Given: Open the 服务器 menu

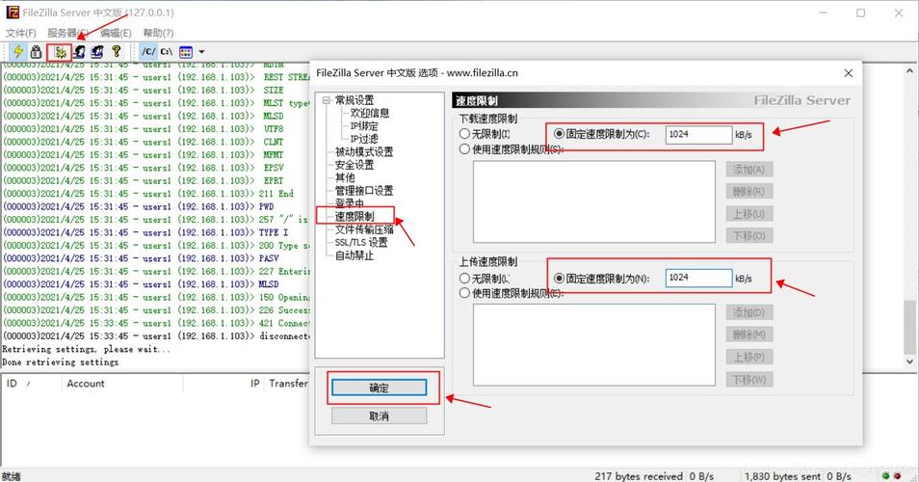Looking at the screenshot, I should coord(68,33).
